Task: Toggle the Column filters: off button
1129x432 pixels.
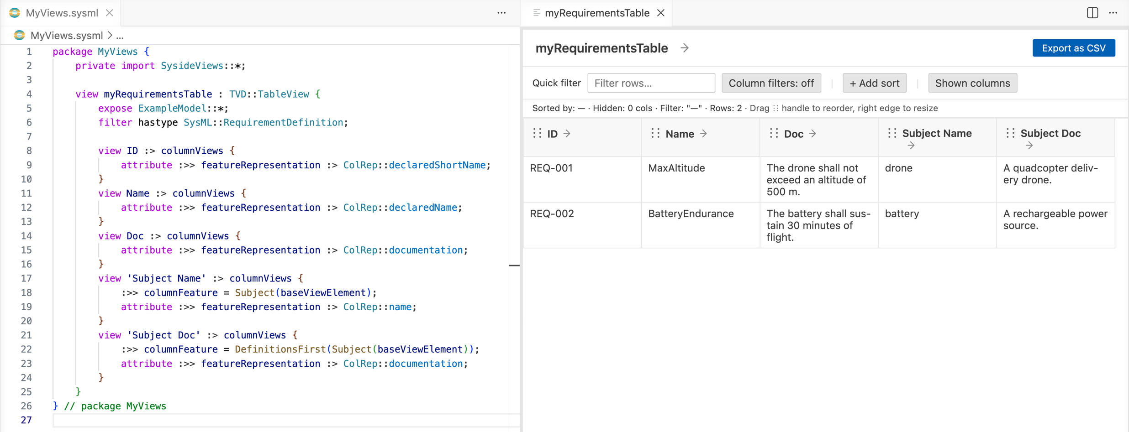Action: [x=771, y=83]
